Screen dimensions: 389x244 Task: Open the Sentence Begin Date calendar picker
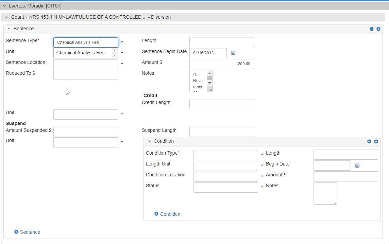coord(233,53)
